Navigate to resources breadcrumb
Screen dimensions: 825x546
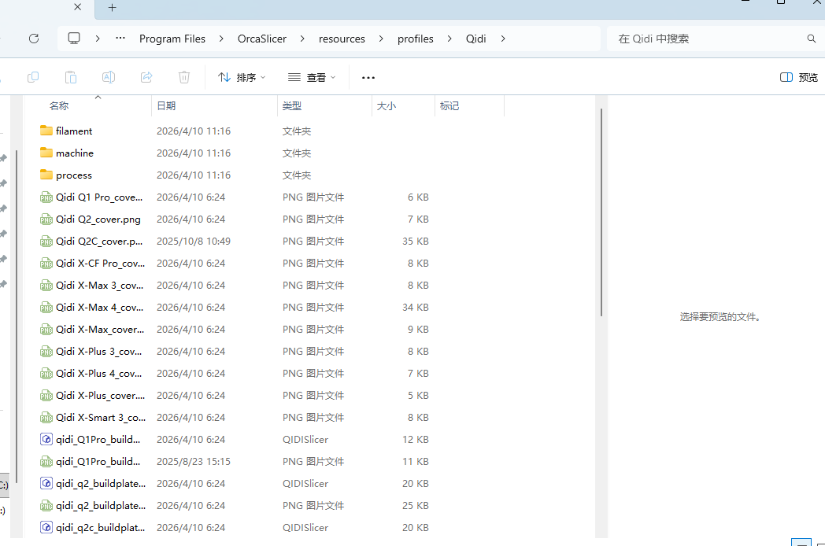(x=342, y=39)
